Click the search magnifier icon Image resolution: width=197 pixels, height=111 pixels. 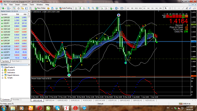tap(190, 8)
